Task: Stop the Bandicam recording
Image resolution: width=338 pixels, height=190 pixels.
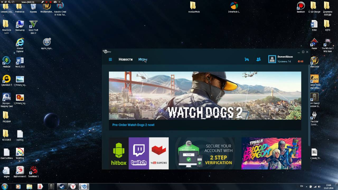Action: pos(50,2)
